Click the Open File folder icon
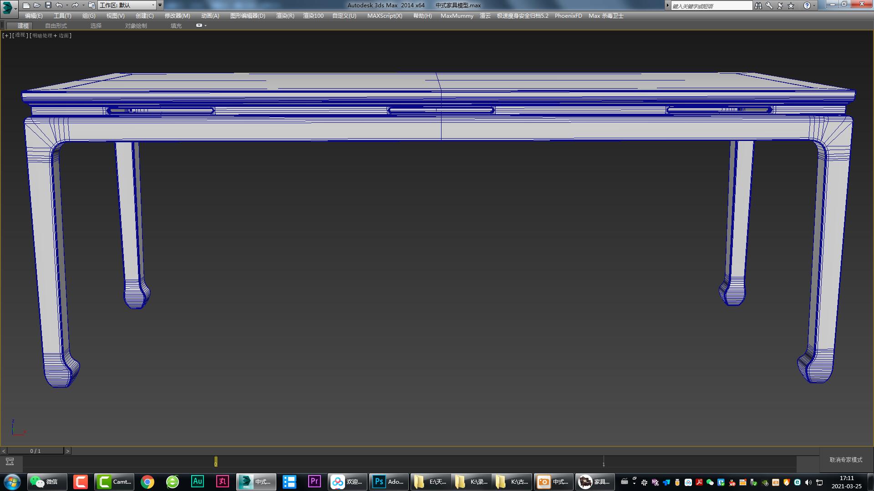Image resolution: width=874 pixels, height=491 pixels. tap(37, 5)
